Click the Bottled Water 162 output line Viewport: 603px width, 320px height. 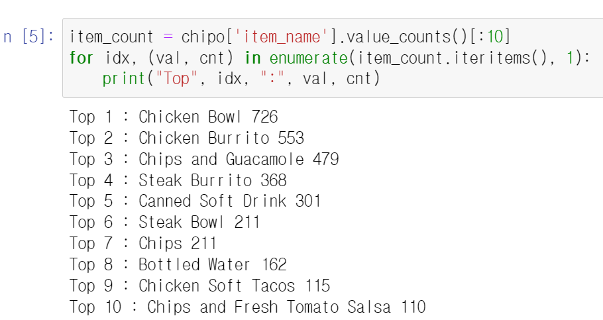[178, 264]
